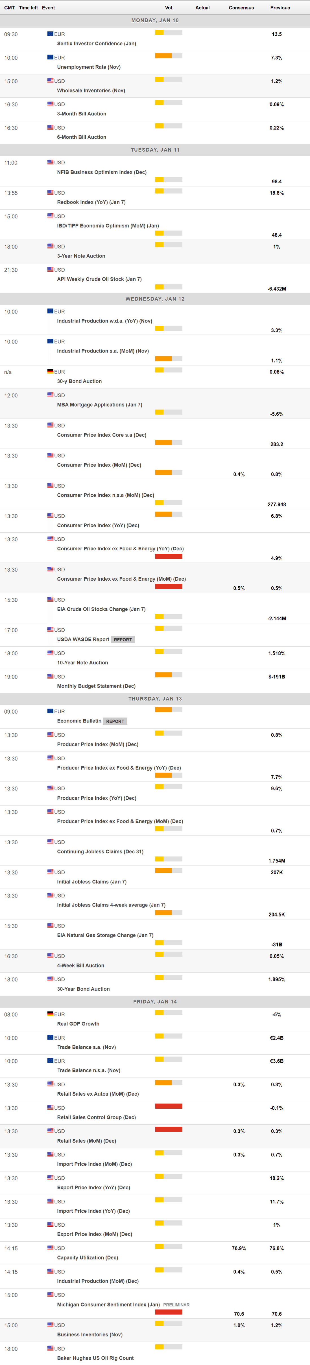Click US flag for 30-Year Bond Auction

[x=50, y=979]
